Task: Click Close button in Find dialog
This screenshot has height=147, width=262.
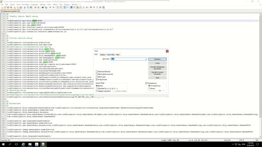Action: click(x=157, y=78)
